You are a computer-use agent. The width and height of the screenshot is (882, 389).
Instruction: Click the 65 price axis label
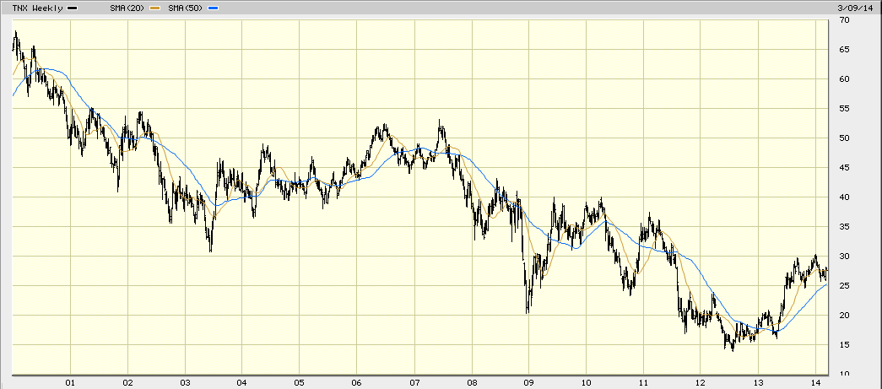tap(844, 50)
